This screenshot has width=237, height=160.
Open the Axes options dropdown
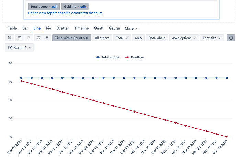pos(184,38)
